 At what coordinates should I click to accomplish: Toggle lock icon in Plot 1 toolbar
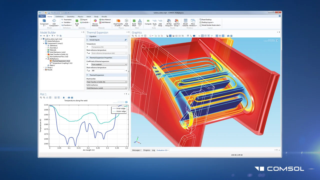[x=64, y=97]
